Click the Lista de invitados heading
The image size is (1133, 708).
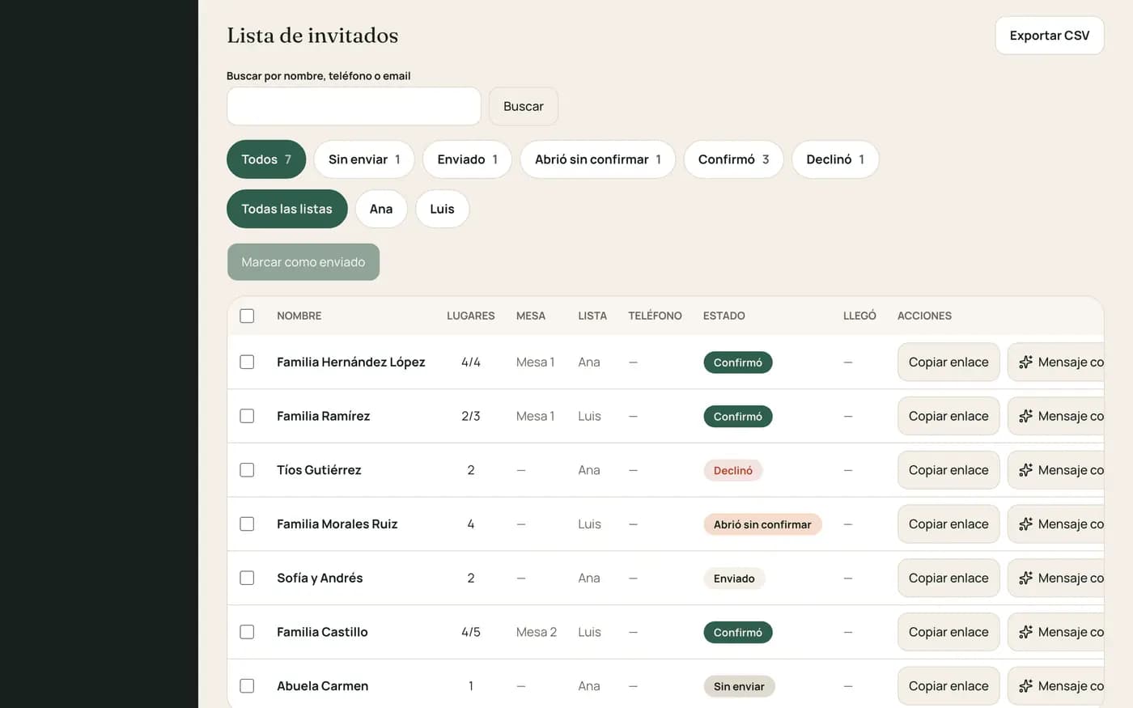click(x=312, y=36)
